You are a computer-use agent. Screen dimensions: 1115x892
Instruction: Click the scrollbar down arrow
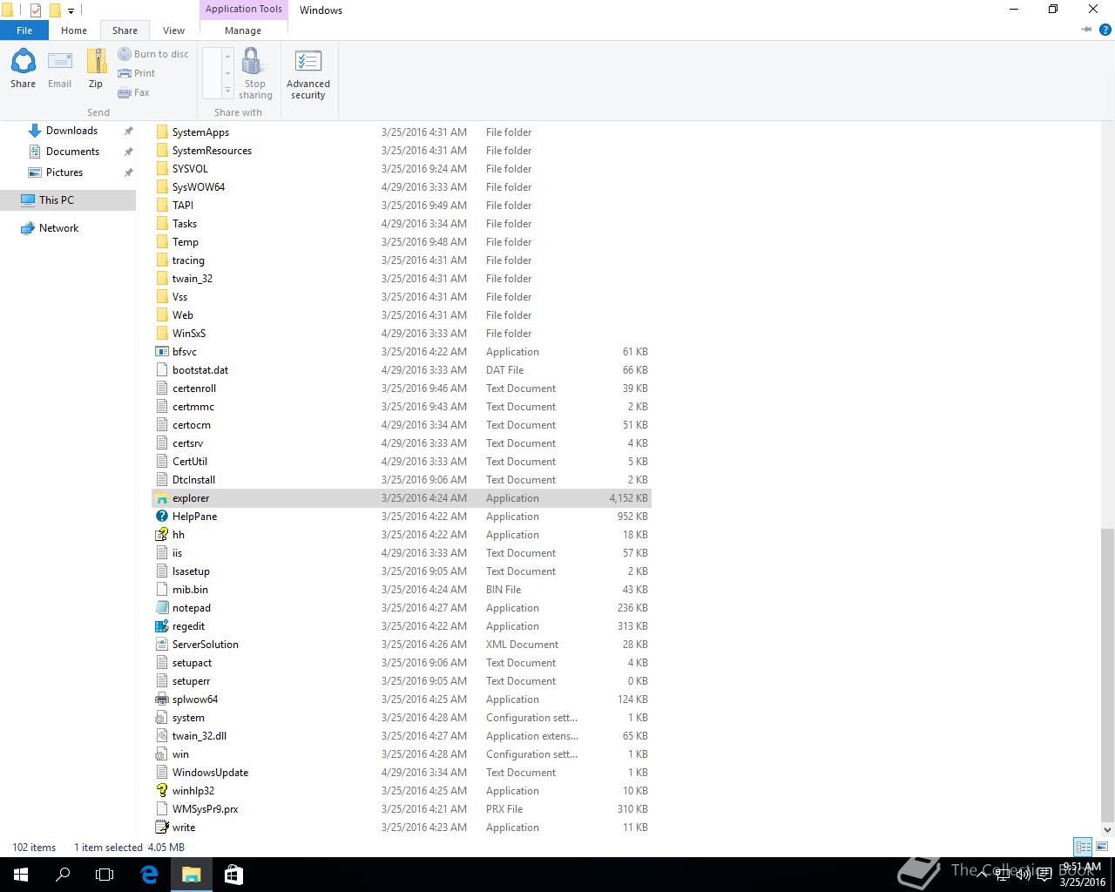coord(1107,829)
